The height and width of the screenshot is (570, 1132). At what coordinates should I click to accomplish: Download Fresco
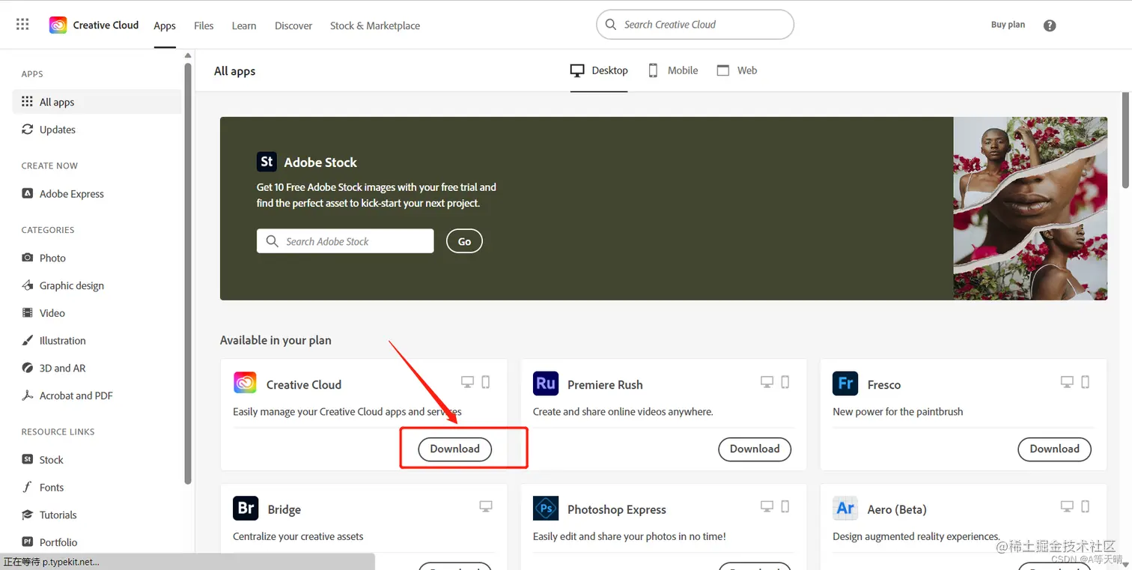[1054, 449]
